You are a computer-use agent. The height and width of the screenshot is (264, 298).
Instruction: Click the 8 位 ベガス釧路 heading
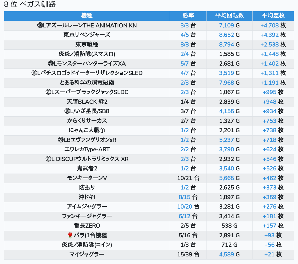coord(30,4)
